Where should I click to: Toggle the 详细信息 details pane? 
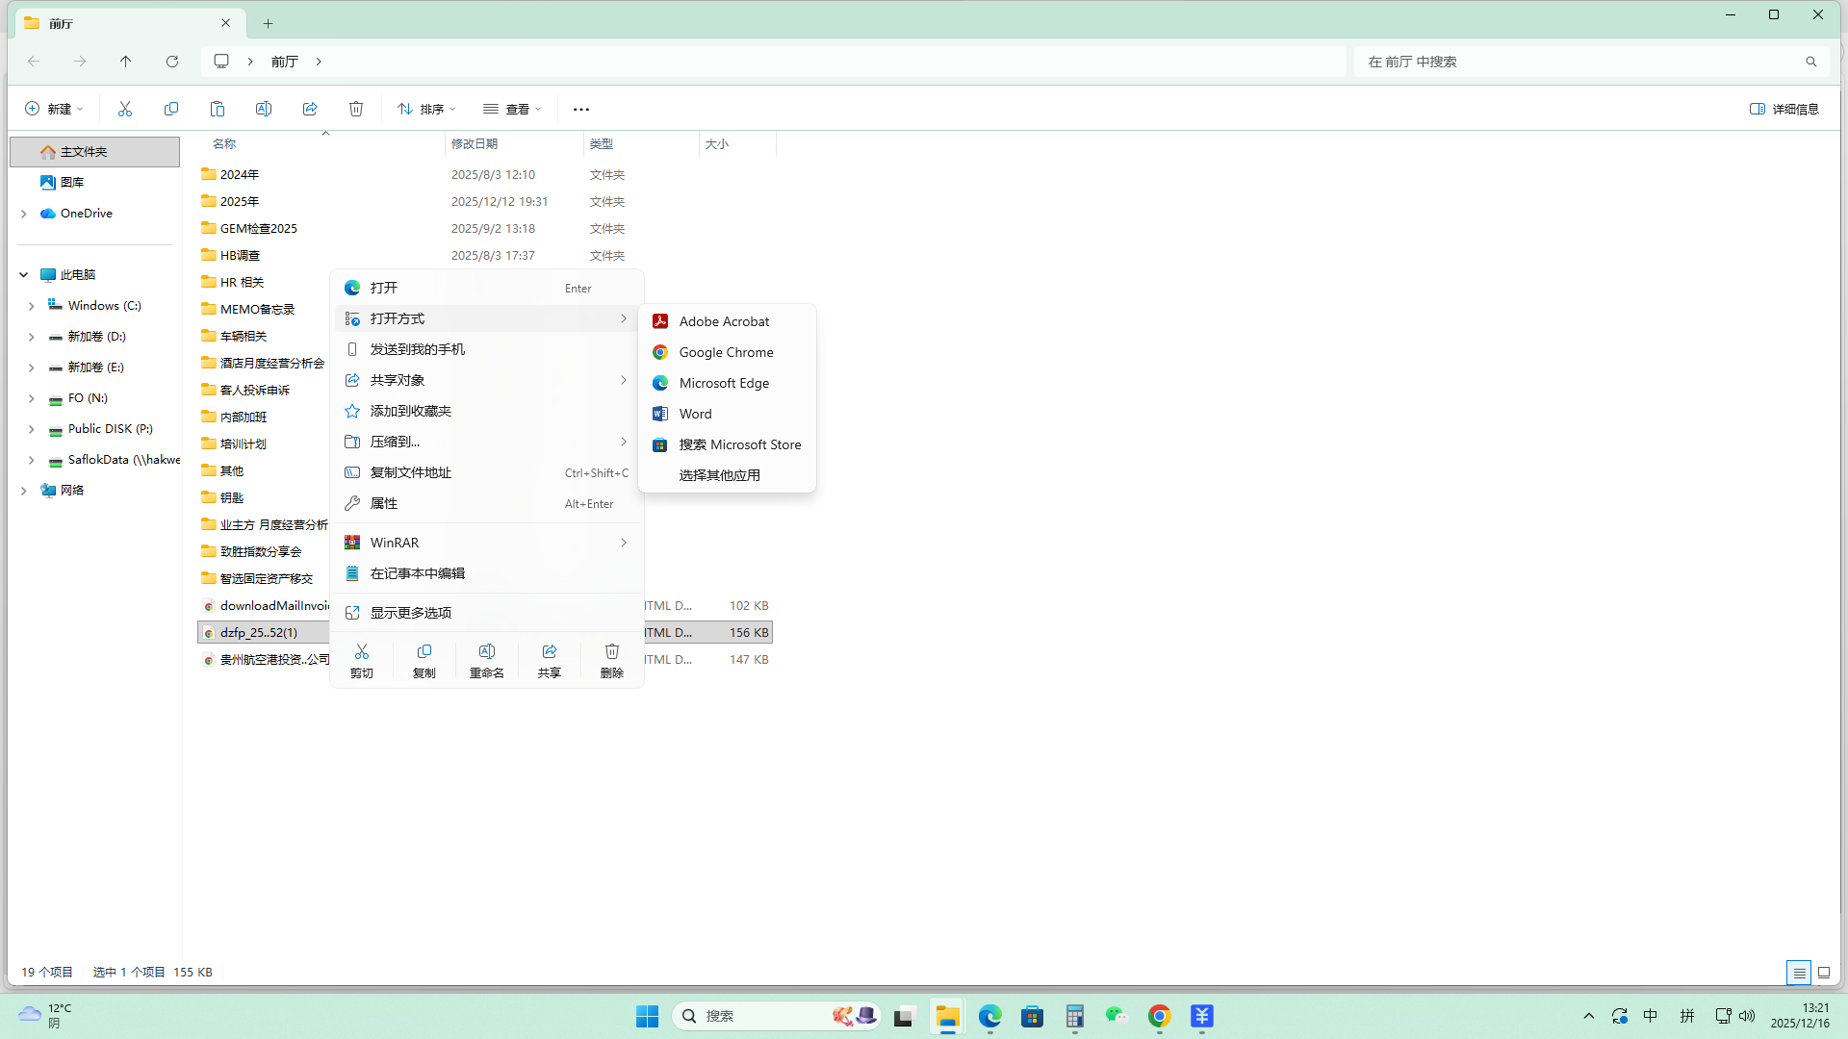(x=1784, y=109)
